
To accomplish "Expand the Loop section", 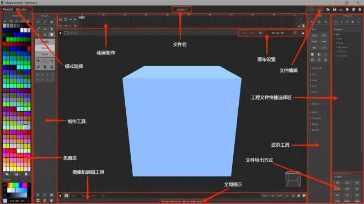I will (x=313, y=80).
